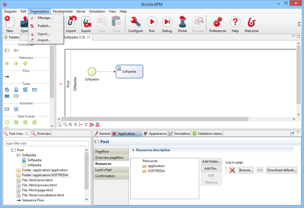Pick the parallel gateway plus icon
Image resolution: width=304 pixels, height=208 pixels.
pyautogui.click(x=7, y=63)
